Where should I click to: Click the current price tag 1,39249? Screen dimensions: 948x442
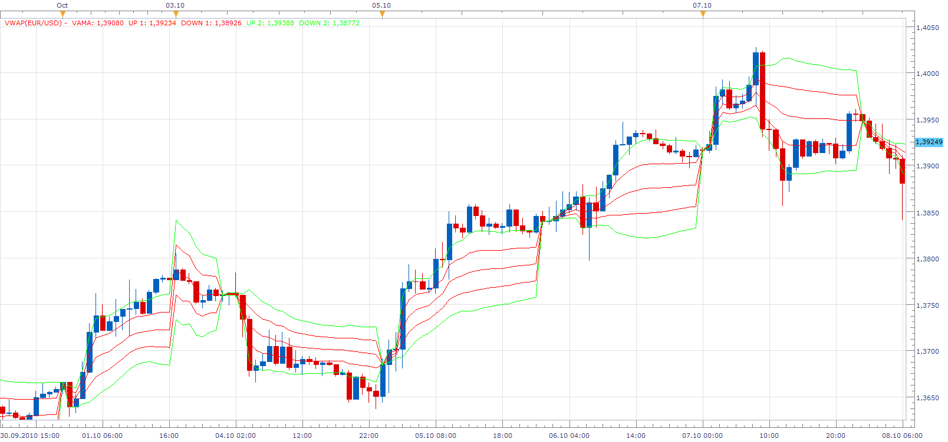click(929, 142)
